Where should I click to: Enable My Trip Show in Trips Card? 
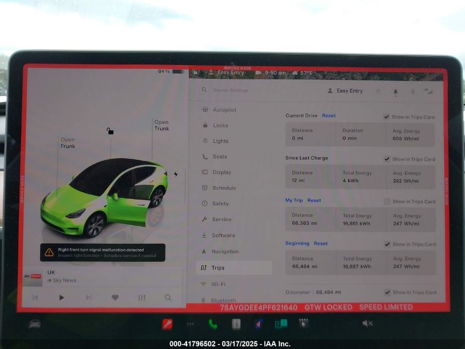click(x=387, y=202)
